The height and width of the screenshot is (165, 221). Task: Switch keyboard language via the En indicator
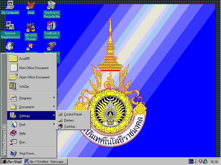191,161
